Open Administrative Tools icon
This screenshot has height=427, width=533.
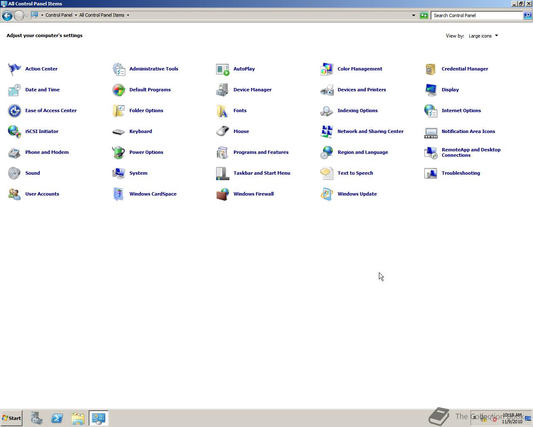pos(119,69)
